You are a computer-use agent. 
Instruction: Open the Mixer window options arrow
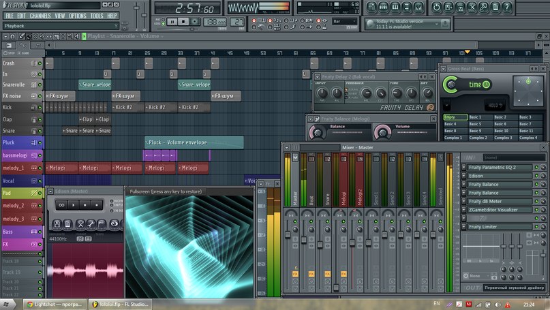pyautogui.click(x=286, y=148)
